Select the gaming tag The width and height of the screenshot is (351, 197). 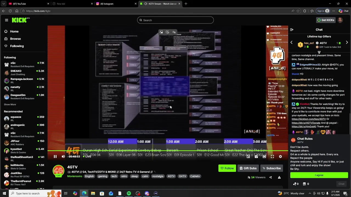point(103,176)
